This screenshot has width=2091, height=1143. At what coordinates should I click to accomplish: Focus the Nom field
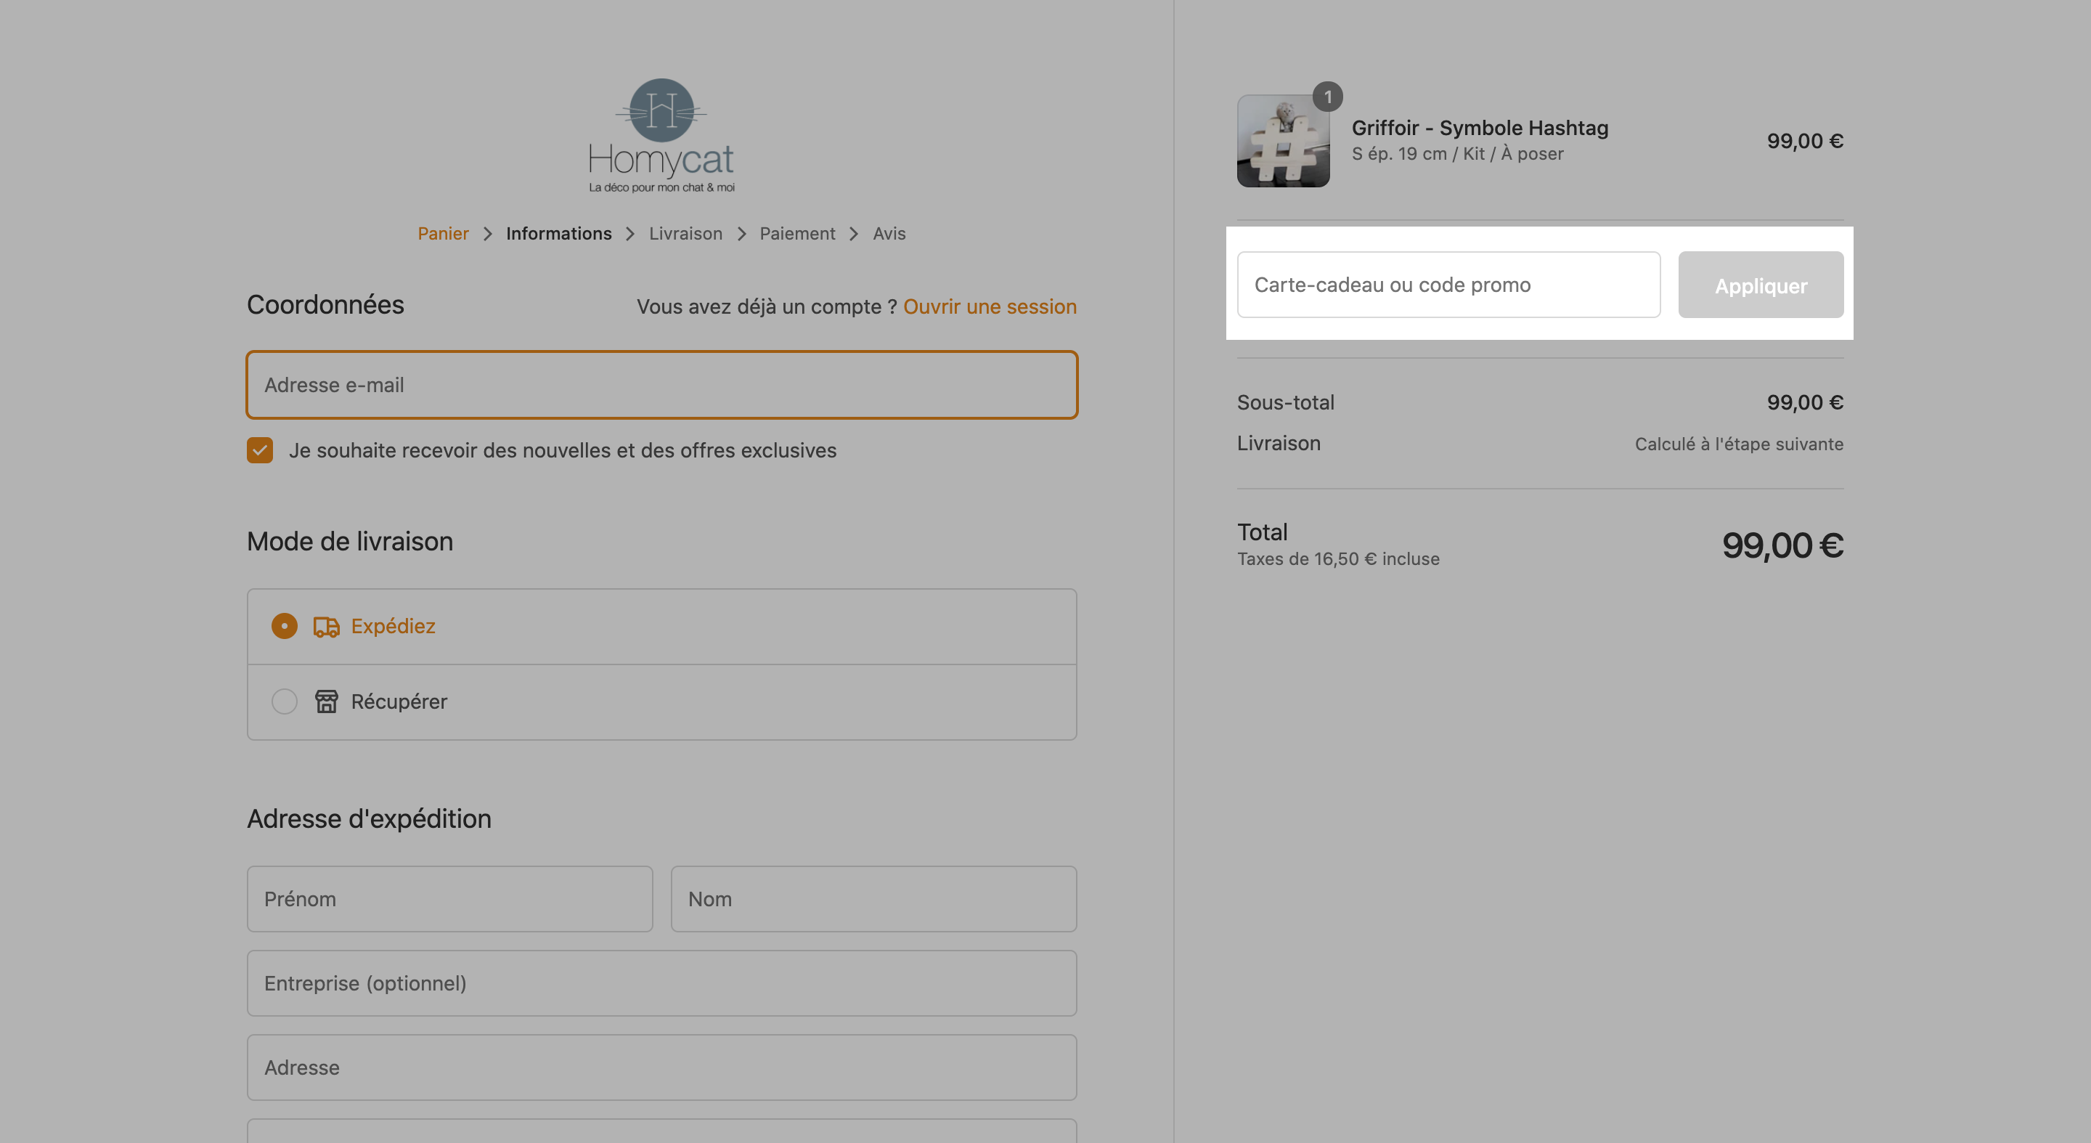[x=873, y=900]
